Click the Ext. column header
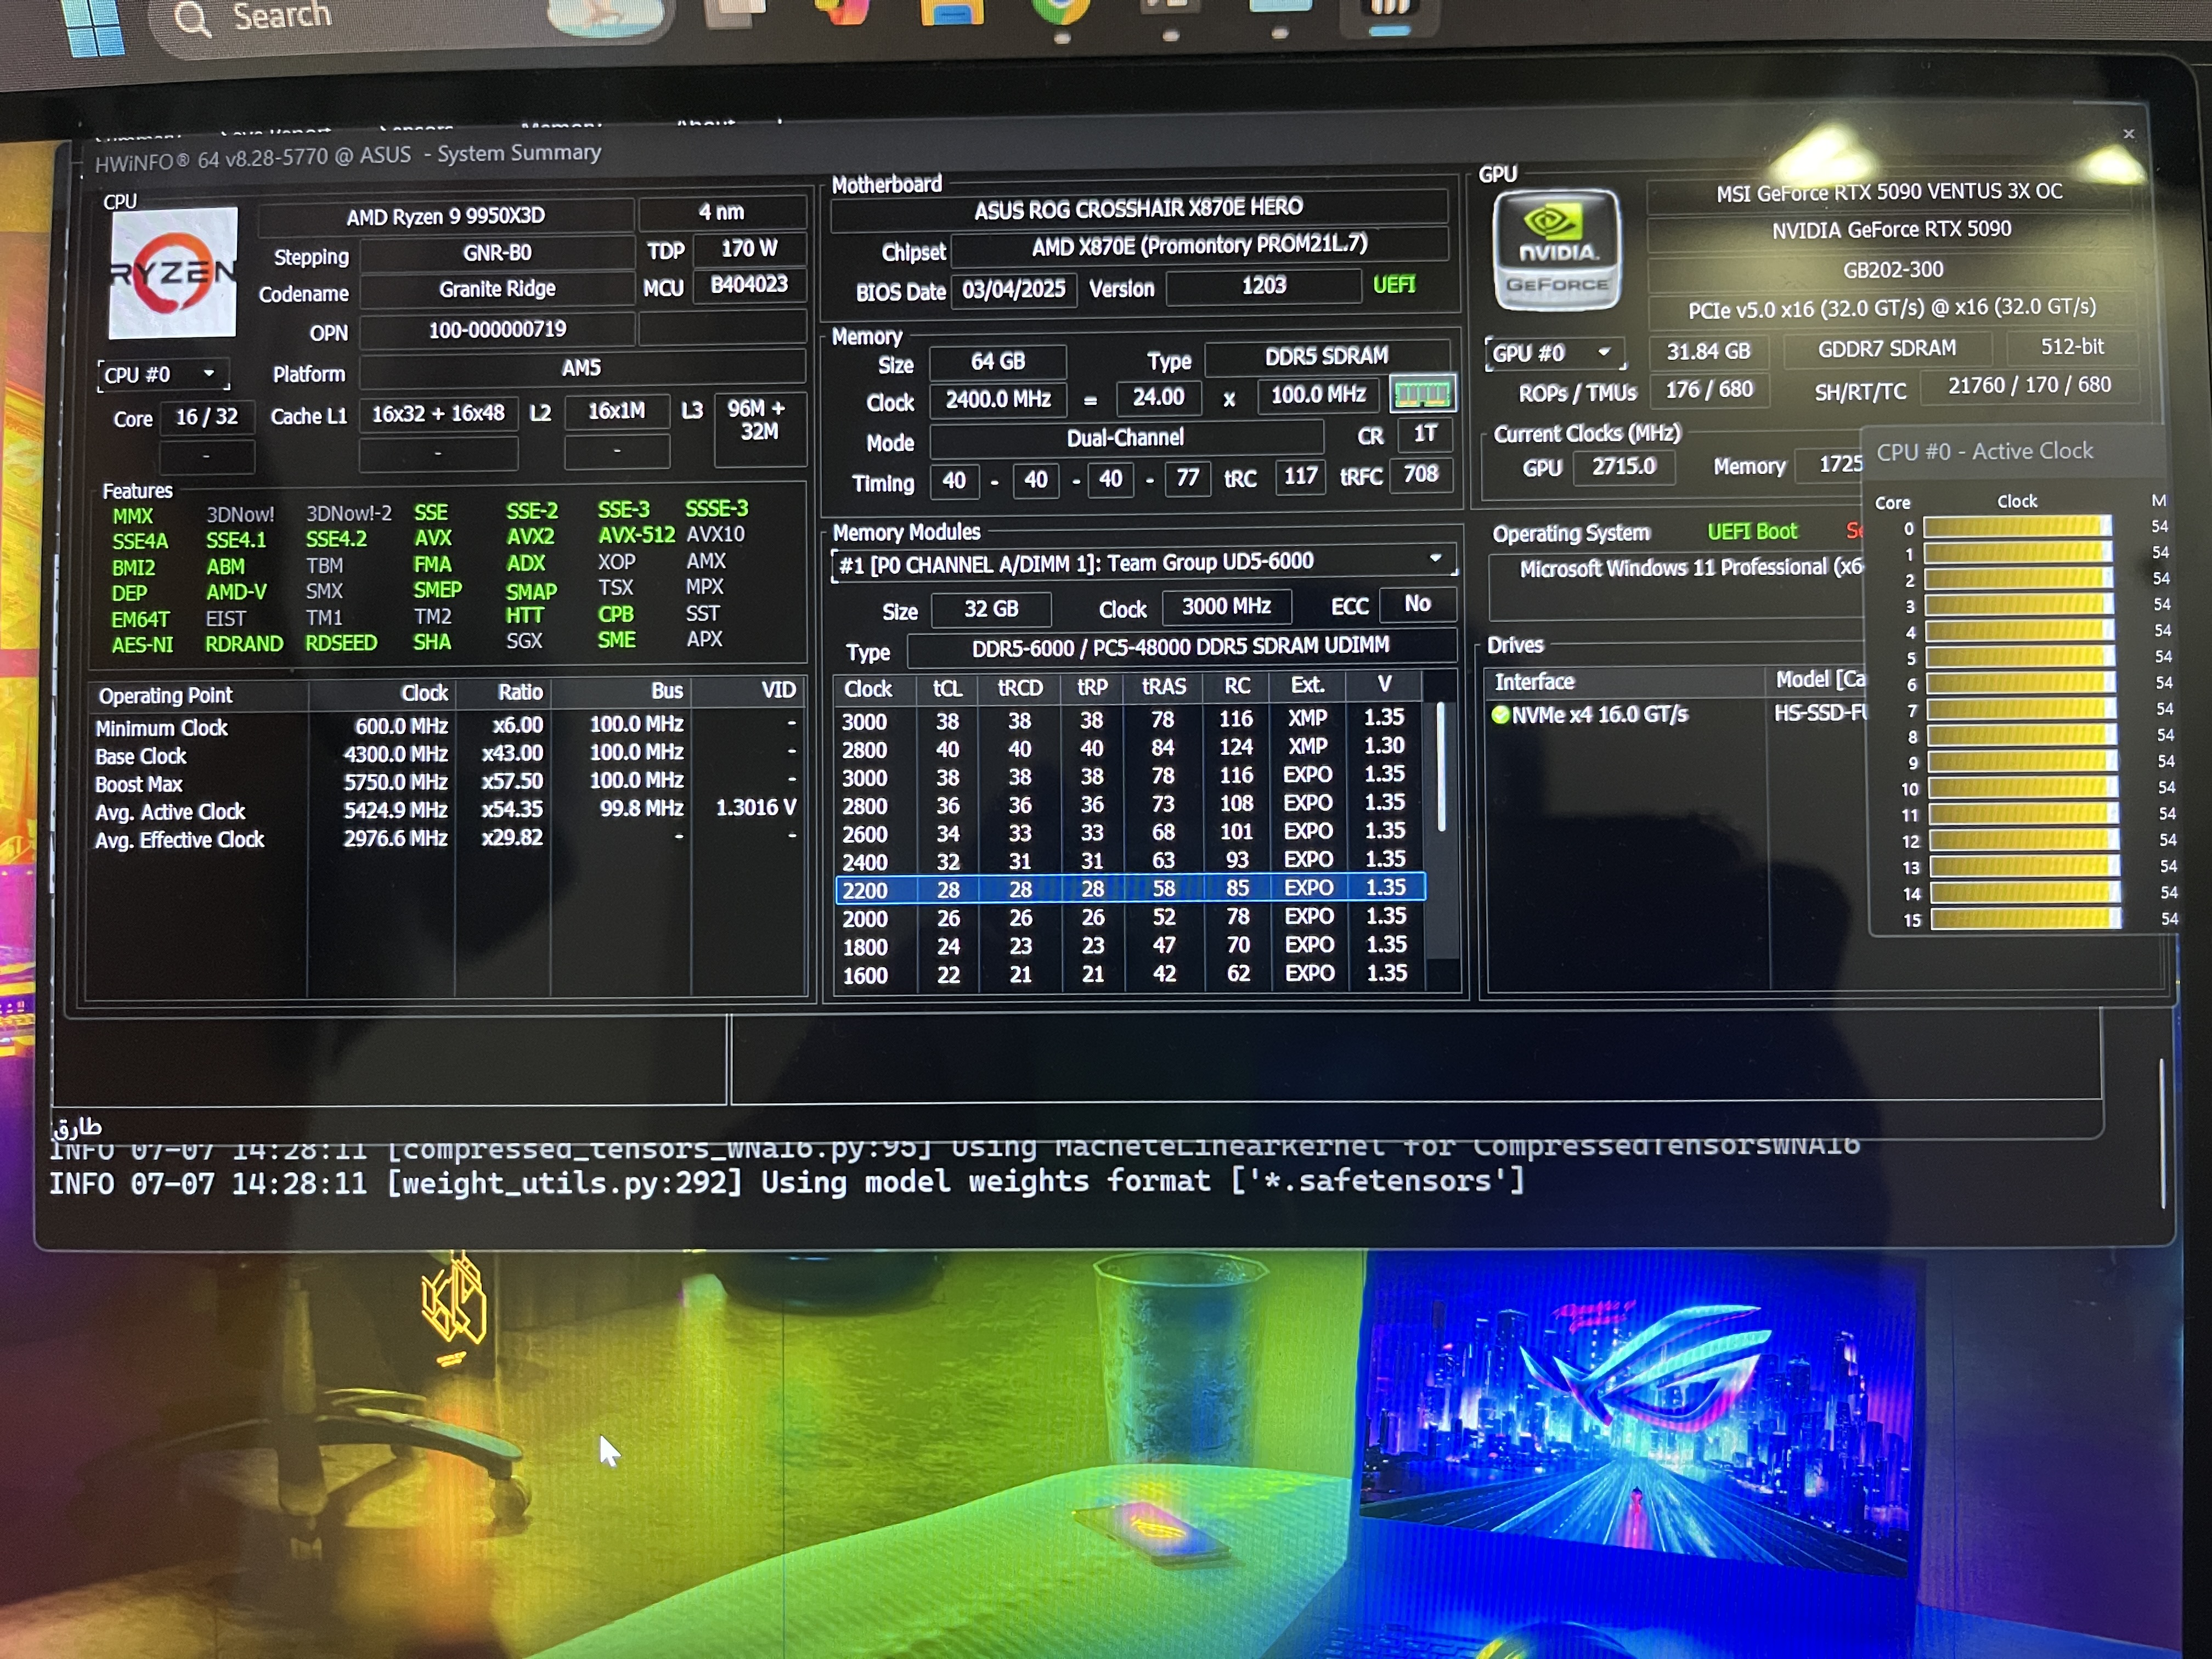2212x1659 pixels. [x=1308, y=686]
